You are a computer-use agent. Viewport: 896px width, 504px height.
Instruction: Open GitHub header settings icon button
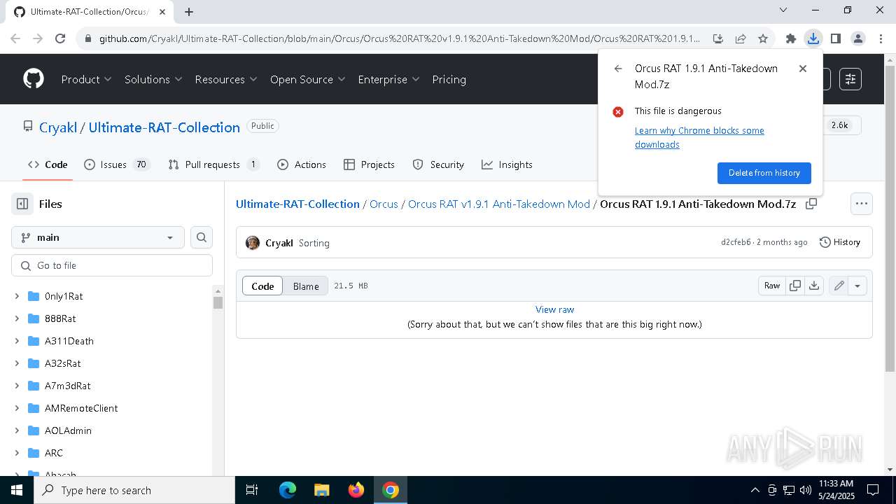(850, 79)
